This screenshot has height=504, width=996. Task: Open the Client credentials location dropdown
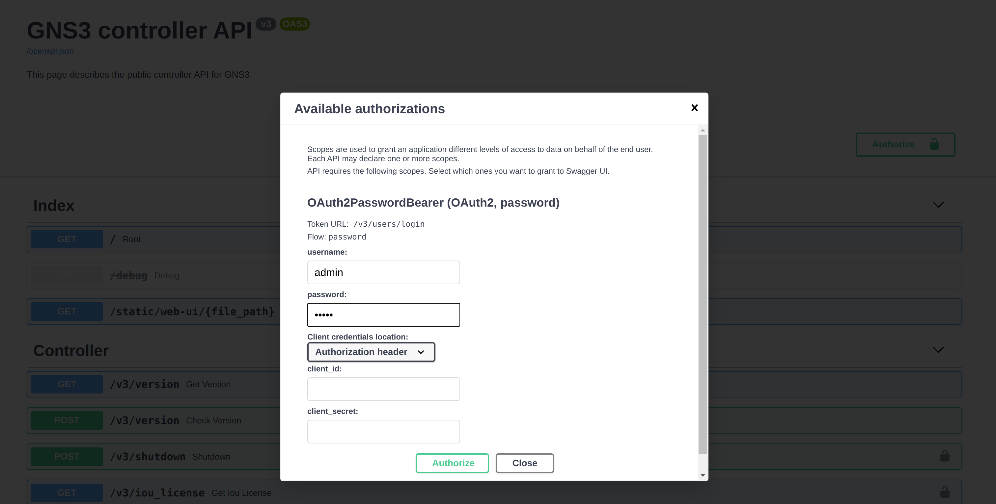pos(371,352)
